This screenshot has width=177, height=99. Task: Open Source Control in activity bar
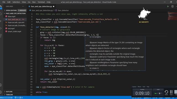(x=1, y=21)
